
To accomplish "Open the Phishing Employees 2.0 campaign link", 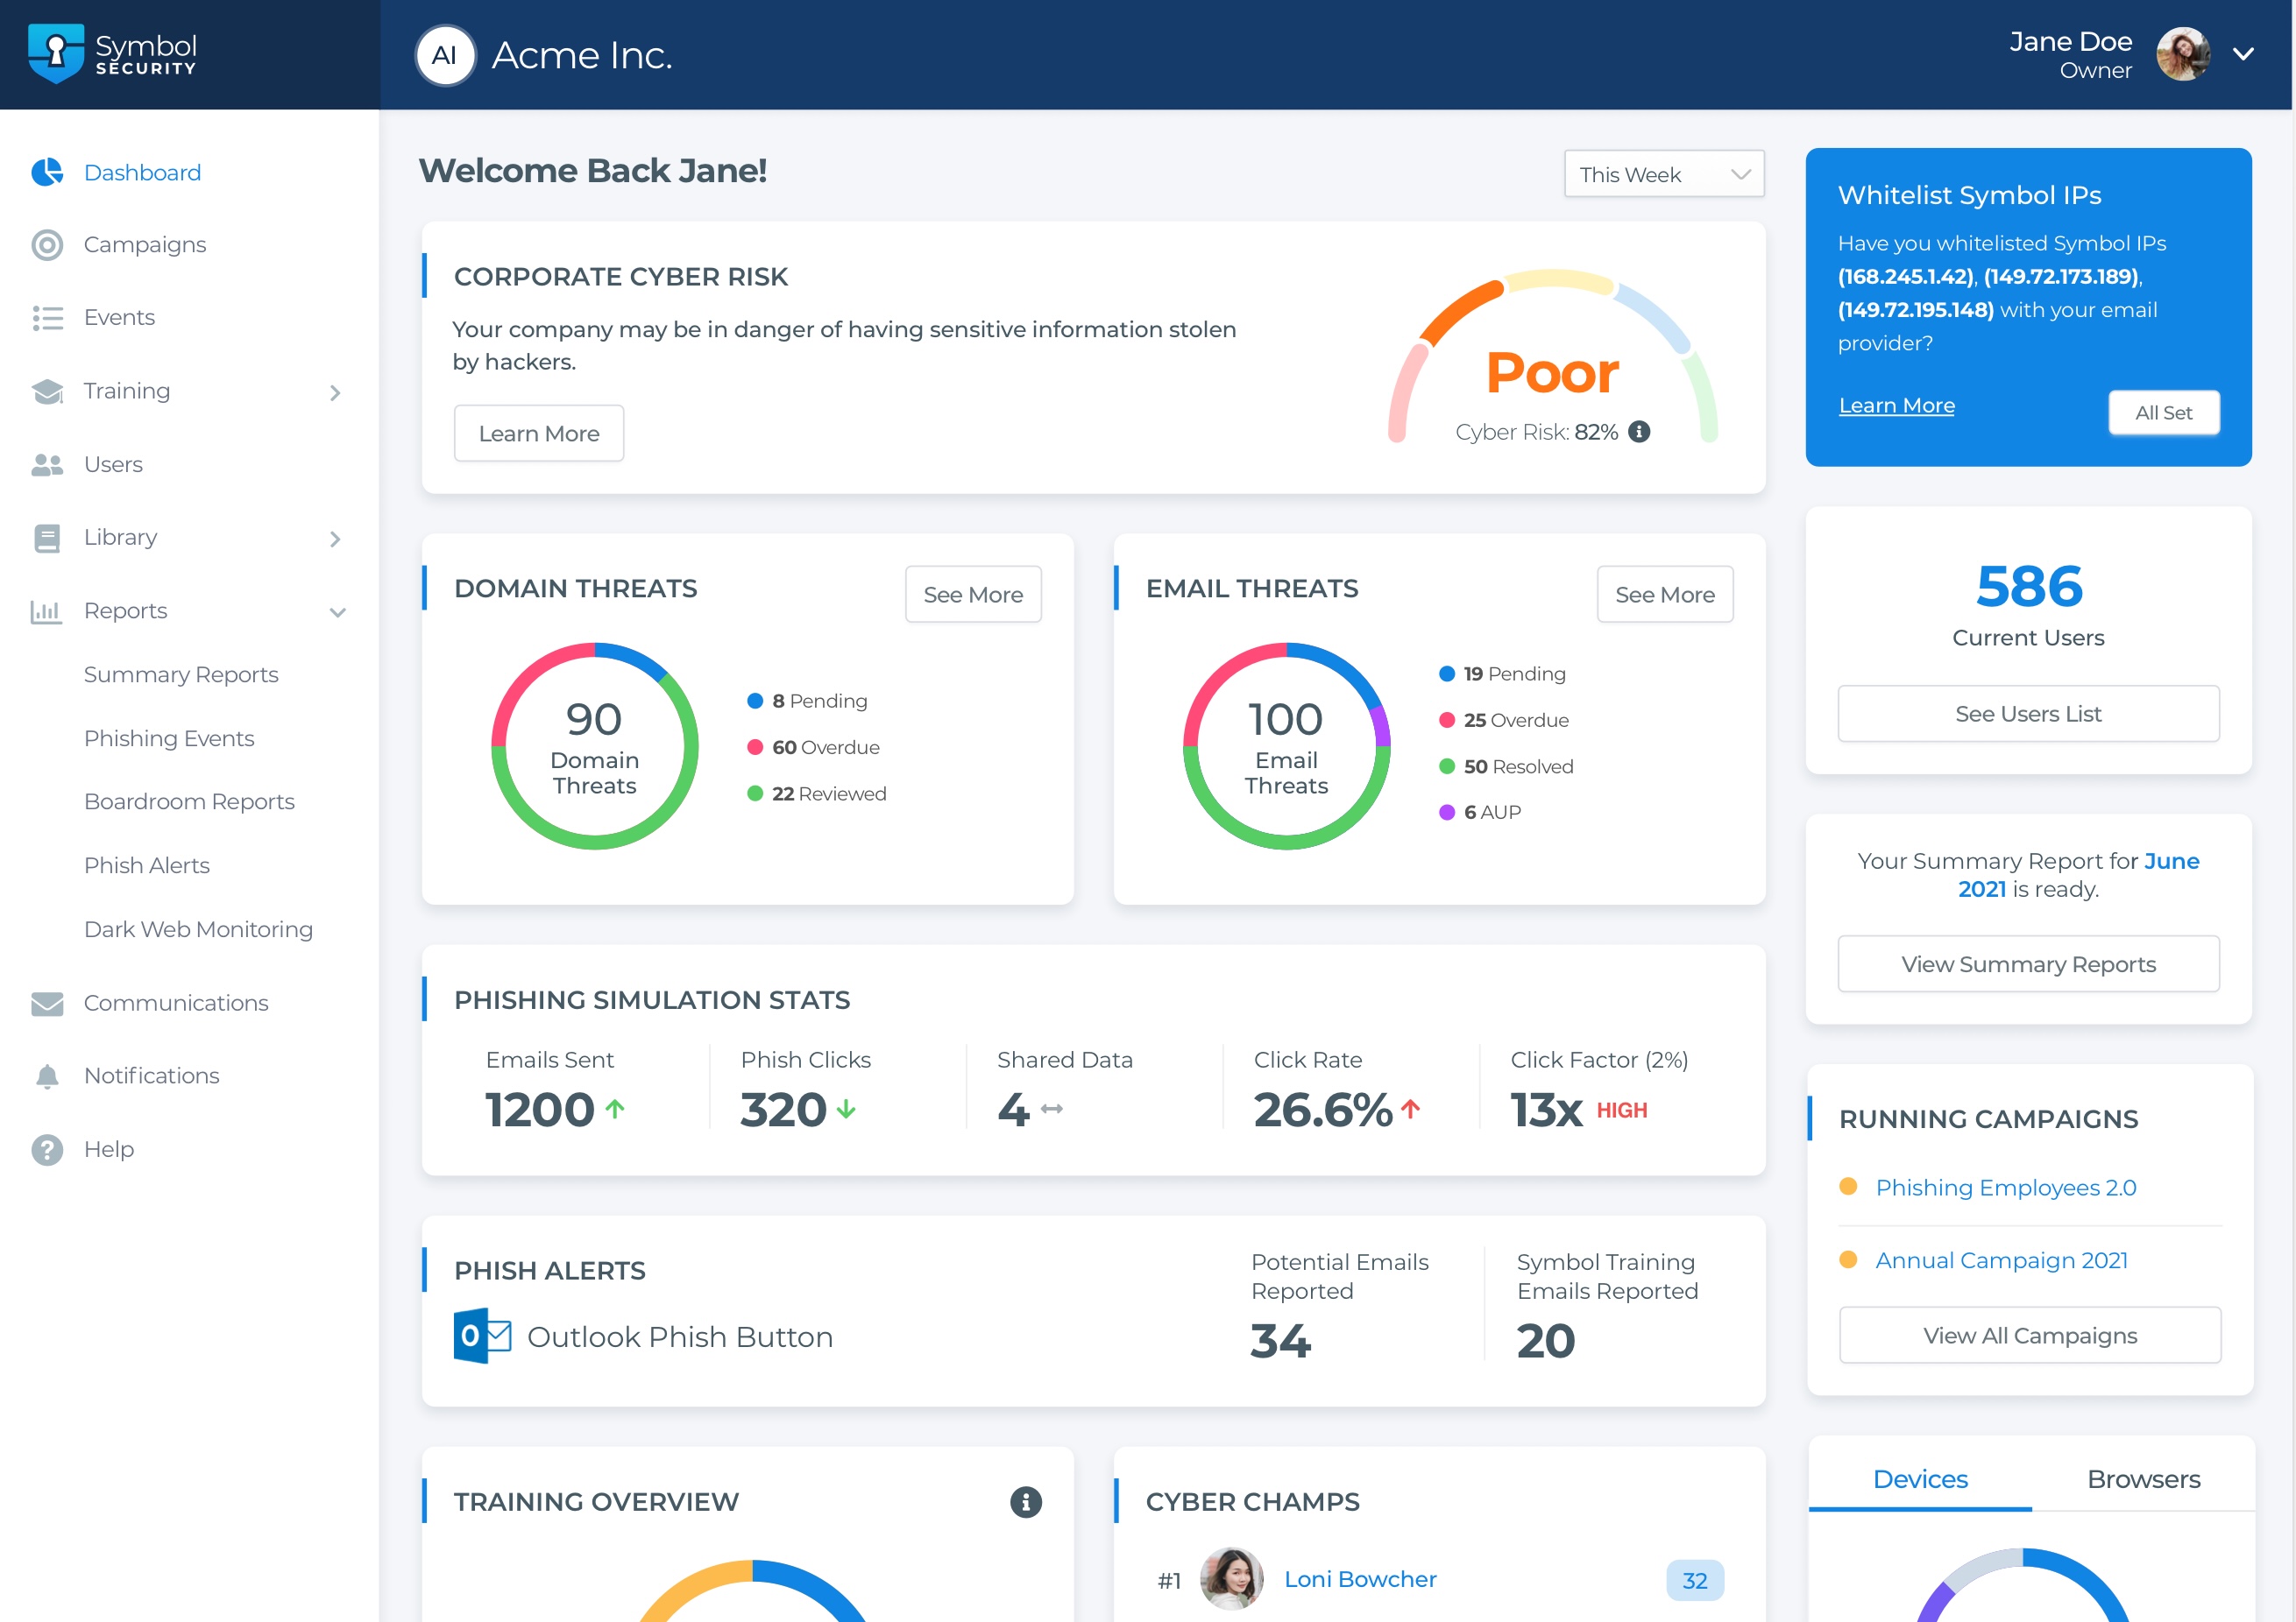I will coord(2006,1188).
